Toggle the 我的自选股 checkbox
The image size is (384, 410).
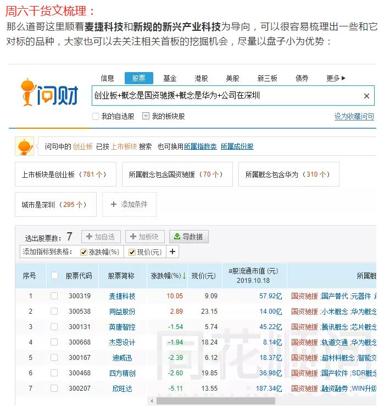tap(96, 116)
